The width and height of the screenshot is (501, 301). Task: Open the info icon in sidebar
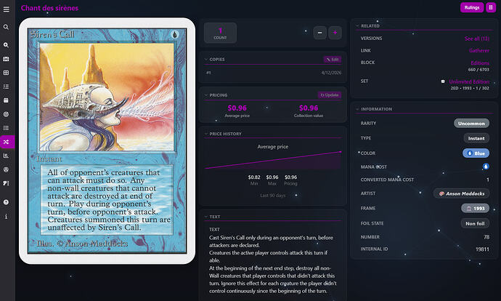[6, 217]
